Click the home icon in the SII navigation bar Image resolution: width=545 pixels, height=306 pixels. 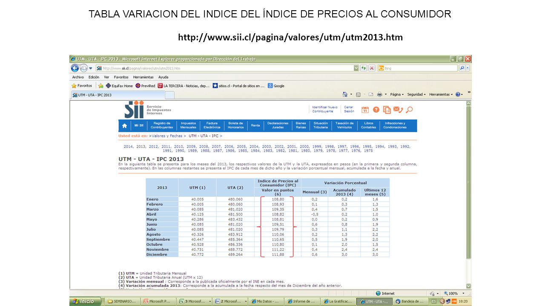[124, 126]
